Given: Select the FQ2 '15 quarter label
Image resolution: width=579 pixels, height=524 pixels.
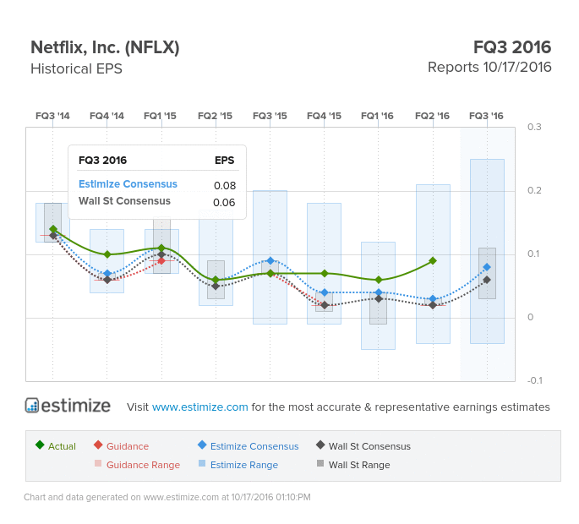Looking at the screenshot, I should pos(215,116).
